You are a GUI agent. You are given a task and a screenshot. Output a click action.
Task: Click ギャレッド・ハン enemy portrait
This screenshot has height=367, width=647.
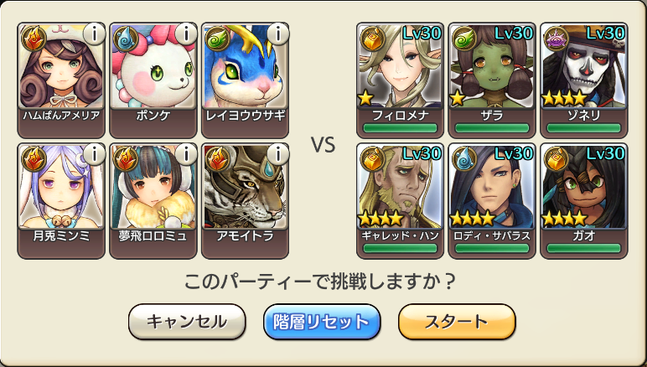(x=401, y=186)
